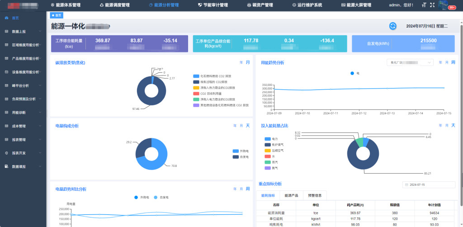Click the 电力 blue legend swatch
Image resolution: width=463 pixels, height=227 pixels.
pyautogui.click(x=268, y=139)
